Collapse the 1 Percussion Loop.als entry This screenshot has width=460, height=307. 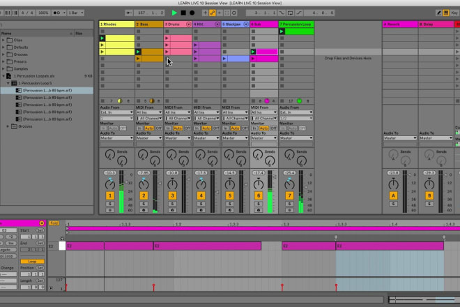point(3,76)
